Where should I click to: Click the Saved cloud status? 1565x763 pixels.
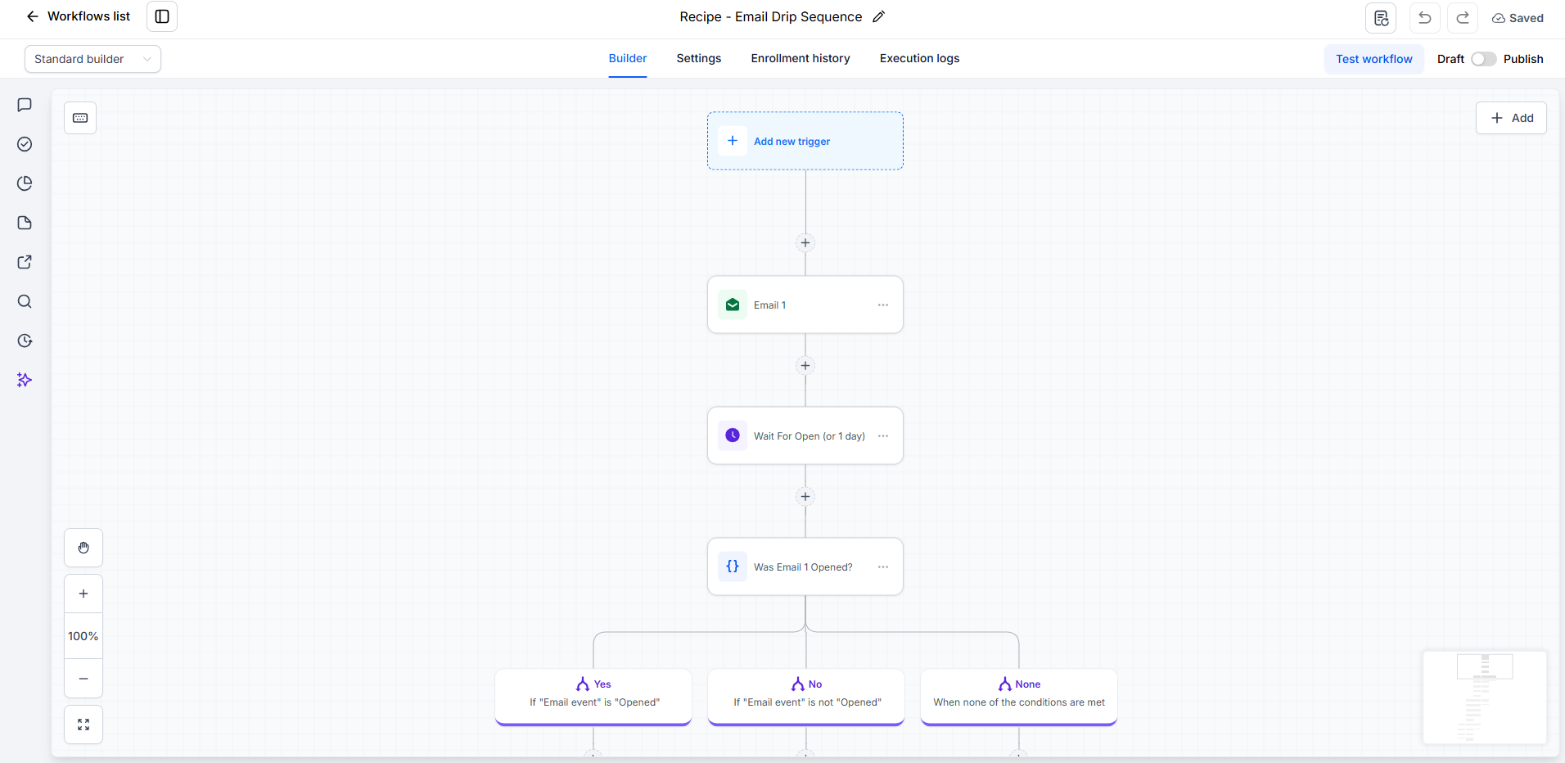click(x=1518, y=18)
